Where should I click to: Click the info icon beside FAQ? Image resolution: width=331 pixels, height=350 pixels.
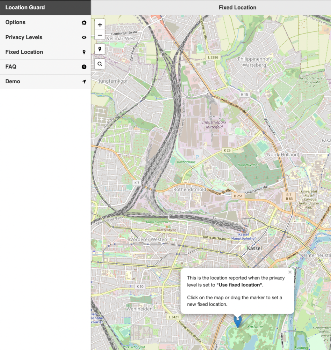click(x=84, y=67)
